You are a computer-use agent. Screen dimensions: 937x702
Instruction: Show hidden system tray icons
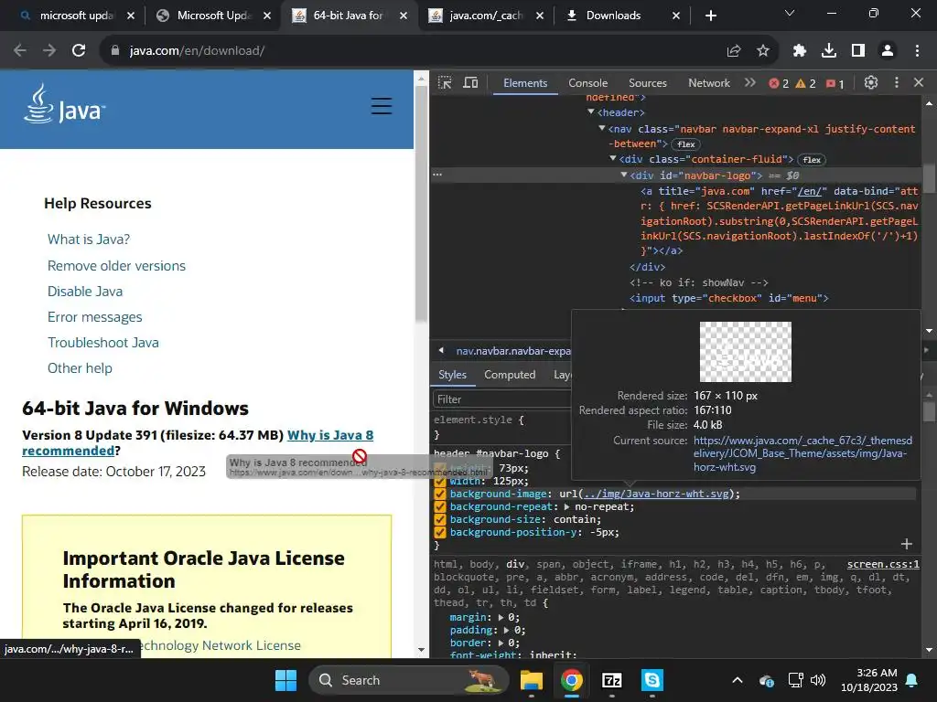coord(738,680)
